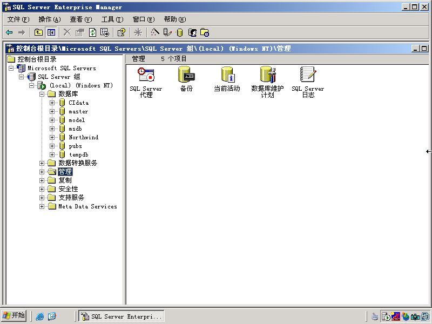Expand the Northwind database
This screenshot has width=432, height=324.
point(52,137)
